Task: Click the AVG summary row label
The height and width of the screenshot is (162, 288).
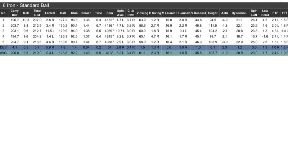Action: coord(4,53)
